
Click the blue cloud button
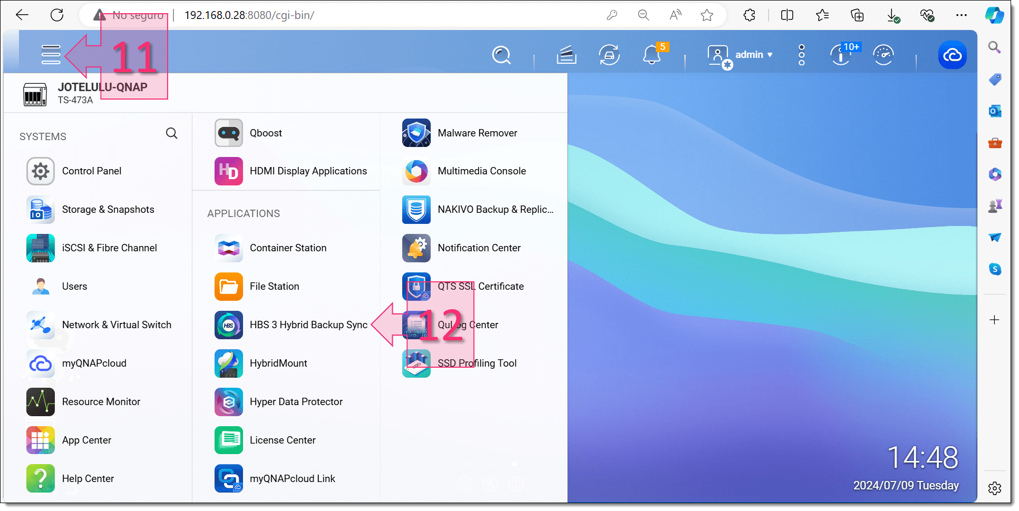952,55
